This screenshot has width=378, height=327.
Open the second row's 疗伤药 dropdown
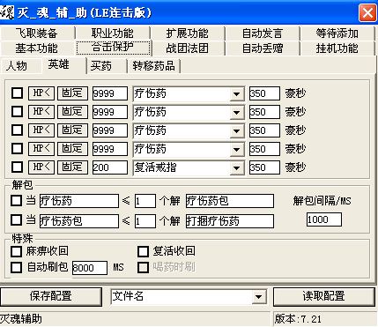(236, 113)
